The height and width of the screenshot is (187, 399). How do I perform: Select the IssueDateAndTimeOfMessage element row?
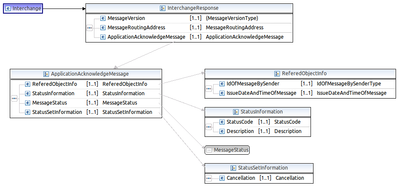[262, 93]
